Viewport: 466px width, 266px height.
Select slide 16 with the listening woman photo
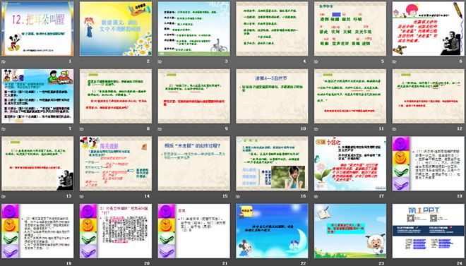tap(272, 164)
